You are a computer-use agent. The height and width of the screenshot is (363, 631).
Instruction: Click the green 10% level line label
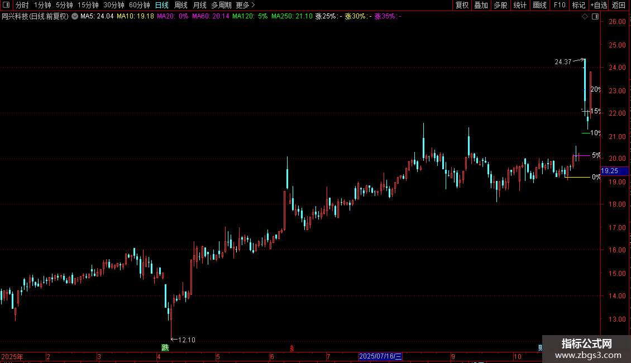point(595,133)
